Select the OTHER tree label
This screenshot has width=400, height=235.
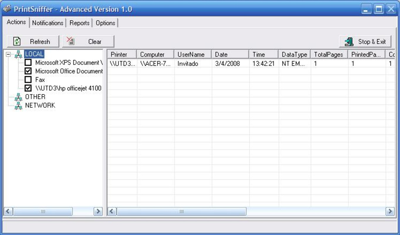[x=35, y=97]
